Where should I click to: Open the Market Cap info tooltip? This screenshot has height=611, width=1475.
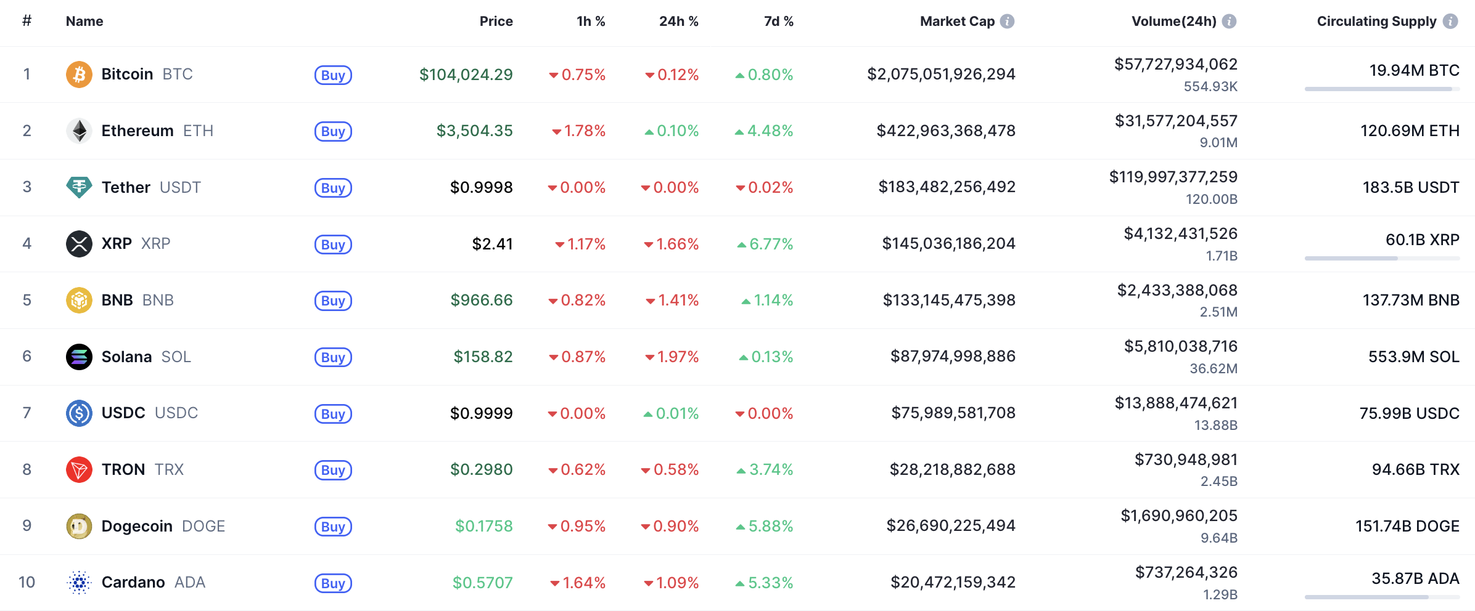point(1007,20)
